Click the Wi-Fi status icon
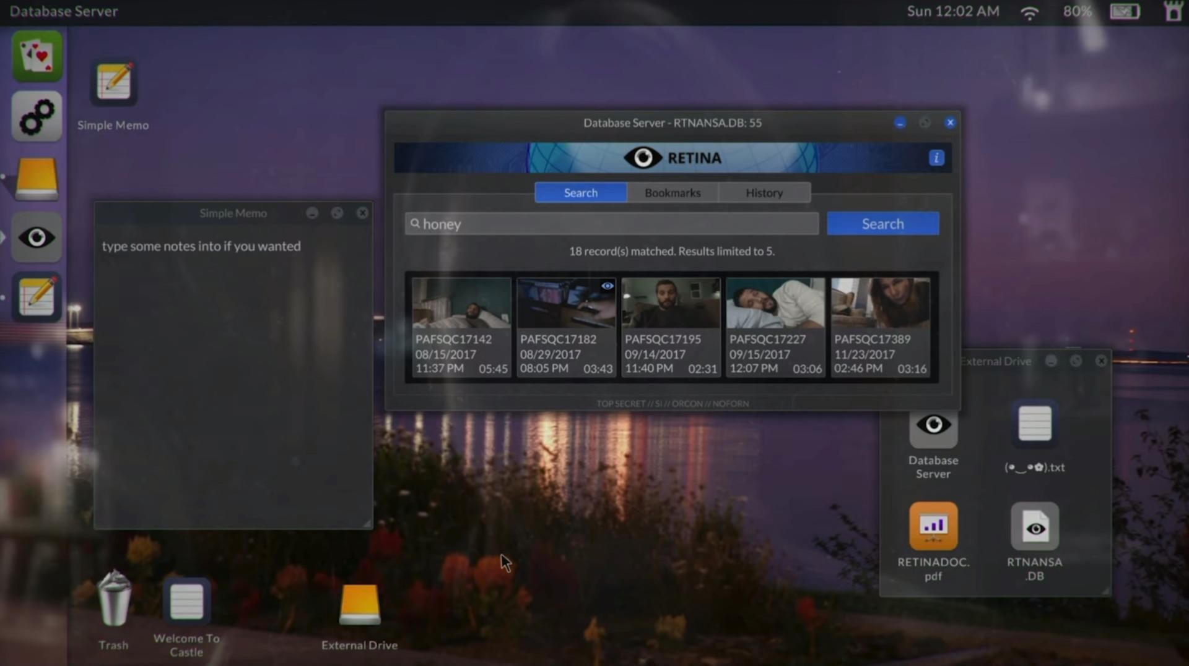Screen dimensions: 1189x666 coord(1029,12)
